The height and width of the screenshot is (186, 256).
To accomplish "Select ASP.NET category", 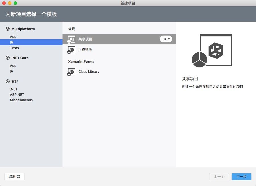I will (x=17, y=94).
